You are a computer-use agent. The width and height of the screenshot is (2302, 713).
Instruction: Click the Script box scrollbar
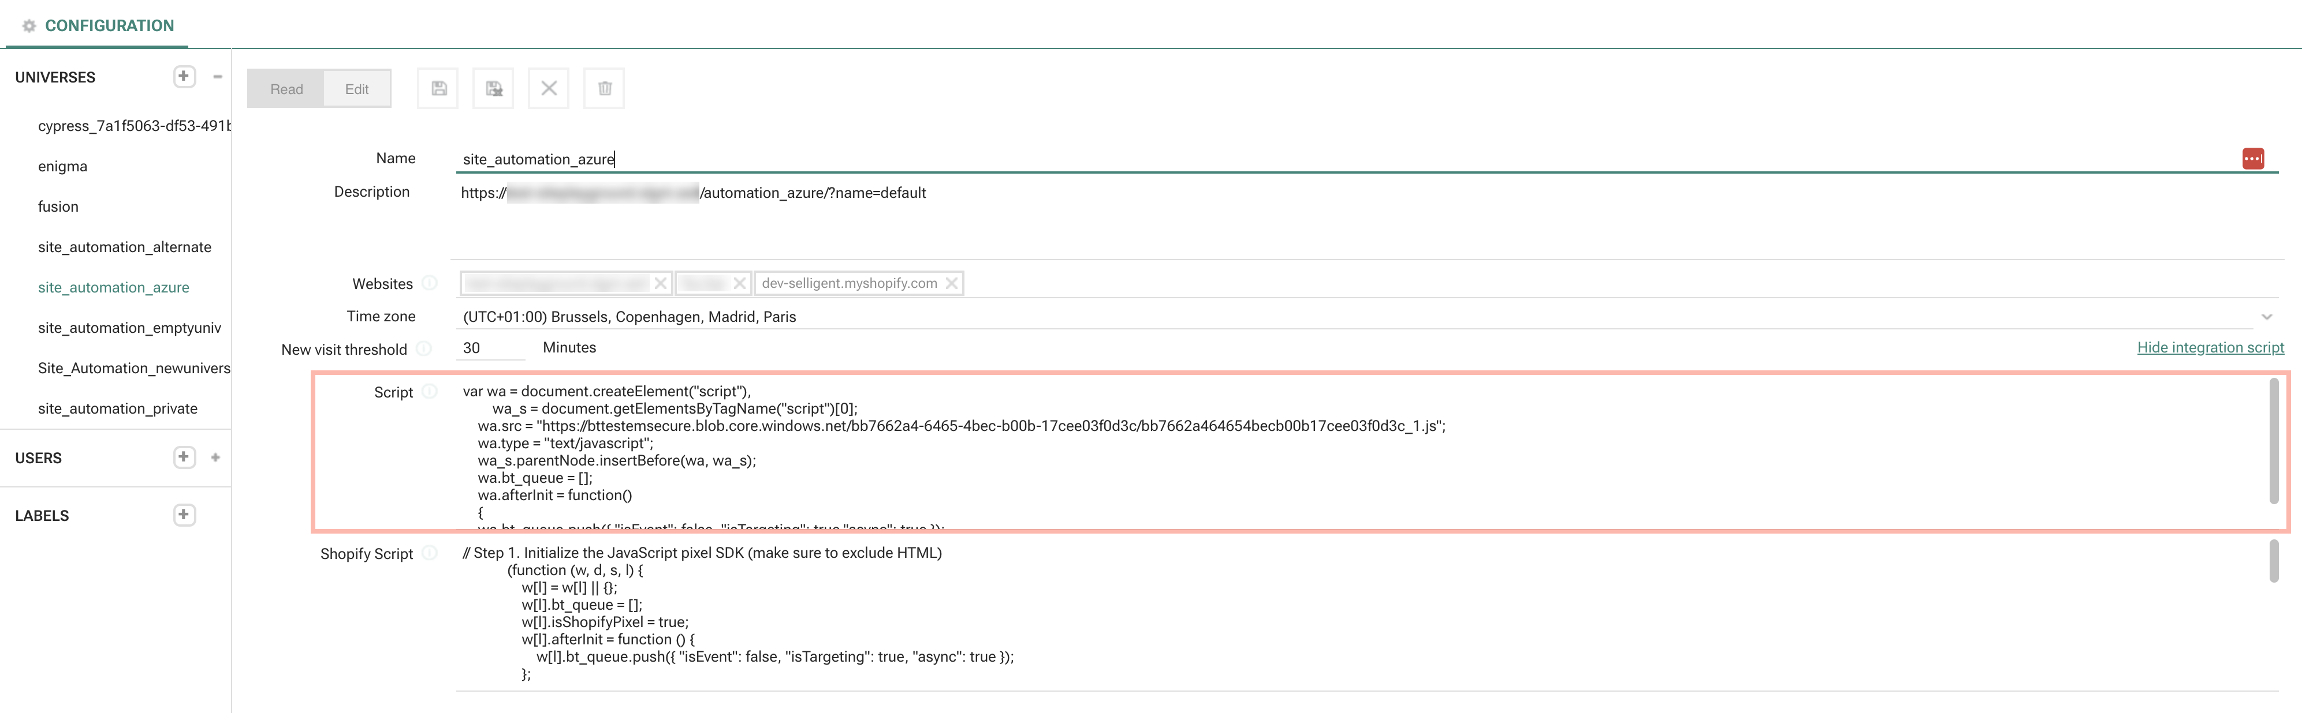2273,440
